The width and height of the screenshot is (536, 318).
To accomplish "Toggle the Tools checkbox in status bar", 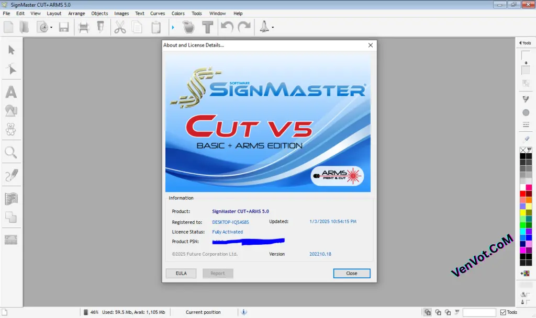I will [503, 312].
